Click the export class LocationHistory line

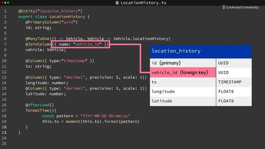pyautogui.click(x=54, y=17)
